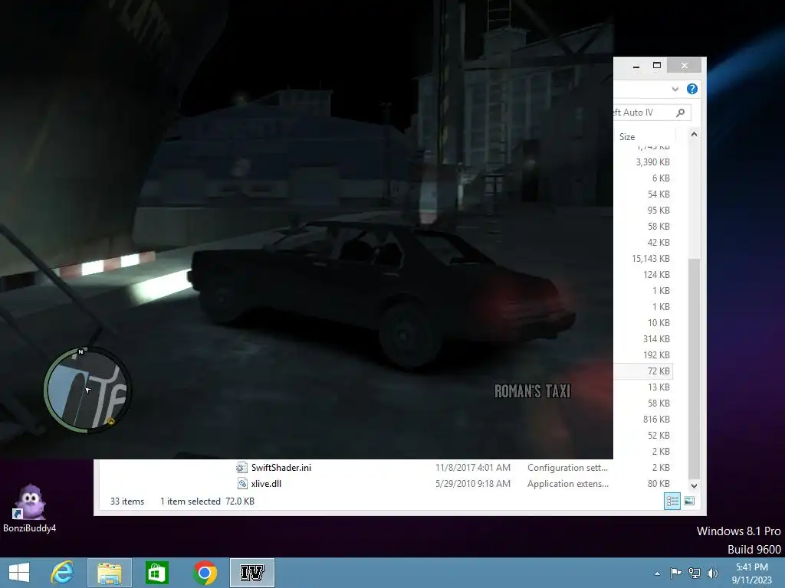
Task: Switch to Large icons view in Explorer
Action: click(x=689, y=501)
